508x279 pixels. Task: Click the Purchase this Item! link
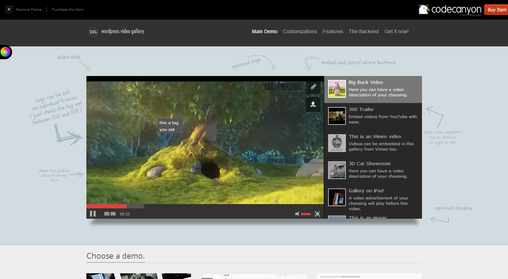68,10
